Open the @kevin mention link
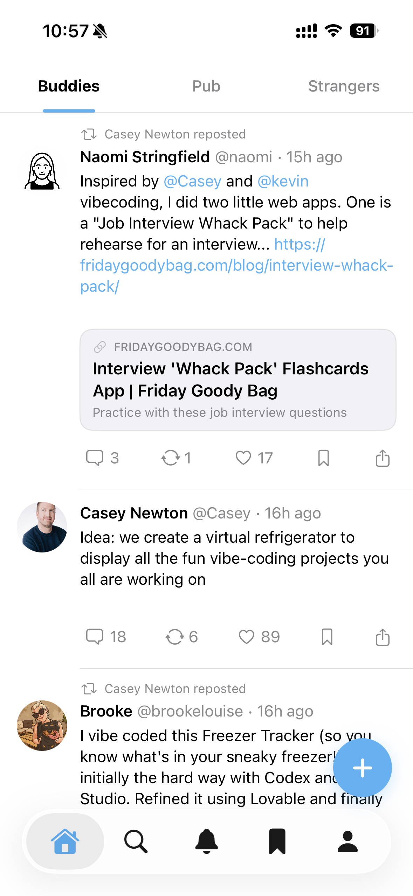This screenshot has width=413, height=896. (283, 182)
